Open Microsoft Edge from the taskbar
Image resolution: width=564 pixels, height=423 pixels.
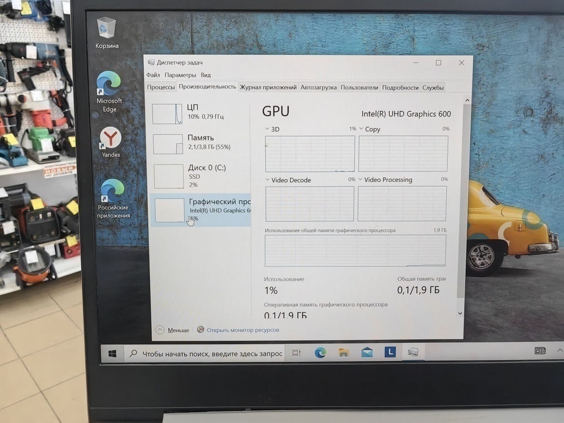pyautogui.click(x=321, y=352)
